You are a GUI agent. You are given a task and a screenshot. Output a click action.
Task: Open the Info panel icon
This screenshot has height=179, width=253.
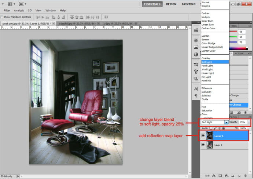pos(196,54)
